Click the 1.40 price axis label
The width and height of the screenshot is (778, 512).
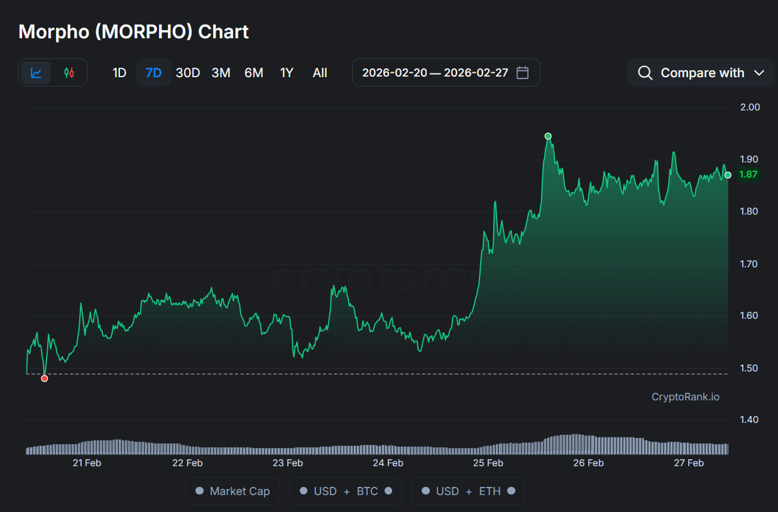(x=750, y=420)
